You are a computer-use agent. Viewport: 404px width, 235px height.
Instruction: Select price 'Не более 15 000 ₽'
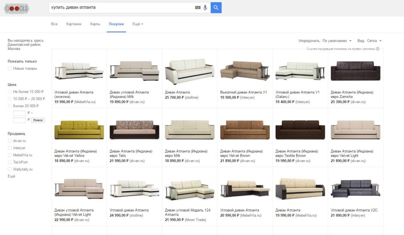tap(10, 91)
